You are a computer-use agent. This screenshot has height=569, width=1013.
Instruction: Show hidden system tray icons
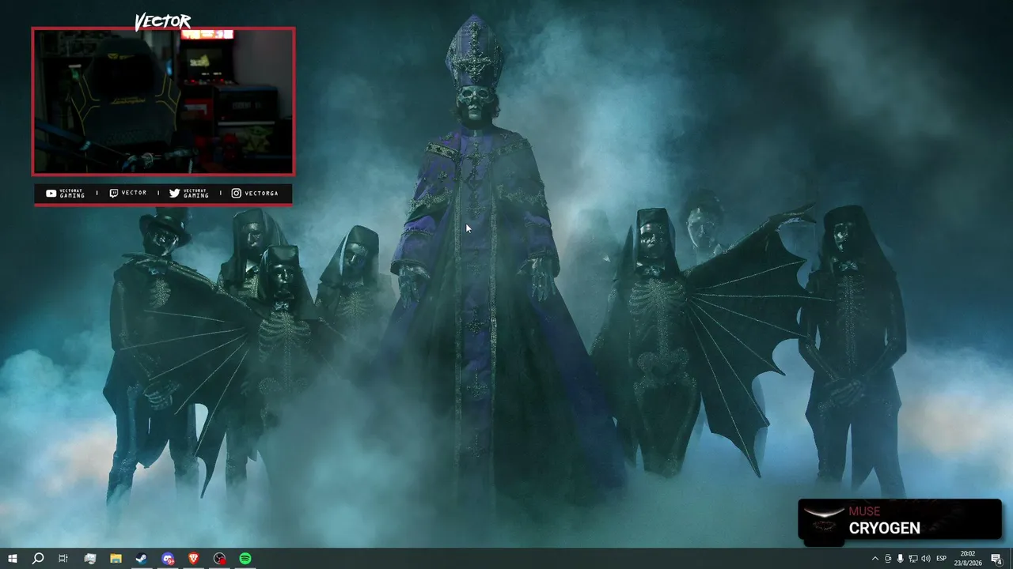click(875, 559)
